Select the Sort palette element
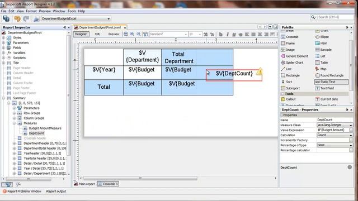Viewport: 358px width, 201px height. [286, 82]
